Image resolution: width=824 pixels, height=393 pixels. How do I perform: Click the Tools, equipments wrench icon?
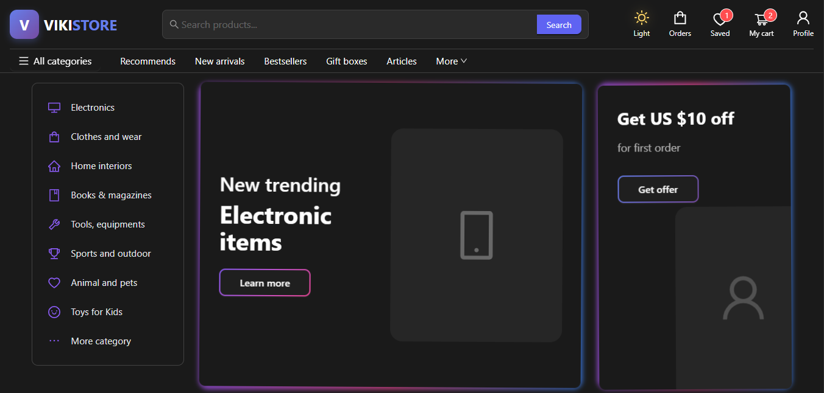coord(54,224)
